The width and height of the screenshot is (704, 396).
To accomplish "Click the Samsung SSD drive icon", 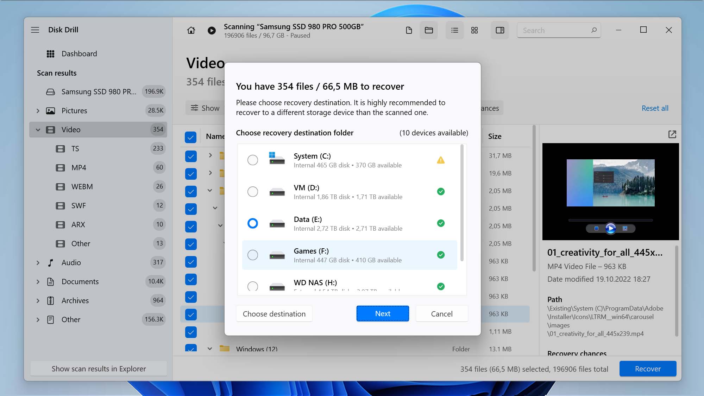I will pos(50,92).
